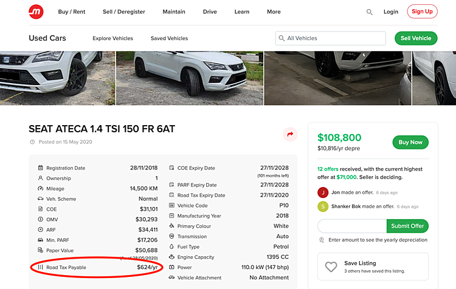Click the Save Listing card
Screen dimensions: 456x289
tap(373, 267)
